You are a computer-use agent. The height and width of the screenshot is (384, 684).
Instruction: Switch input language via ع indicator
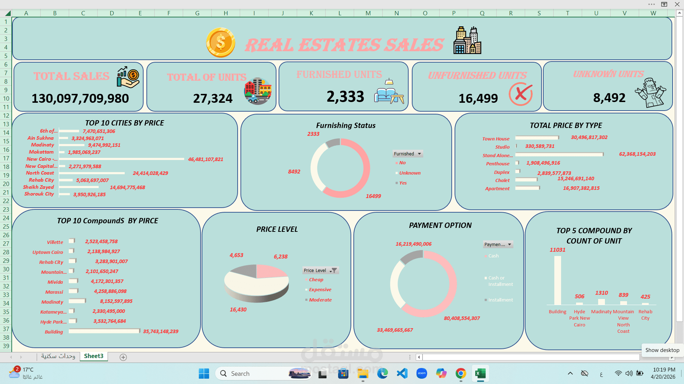[x=601, y=374]
